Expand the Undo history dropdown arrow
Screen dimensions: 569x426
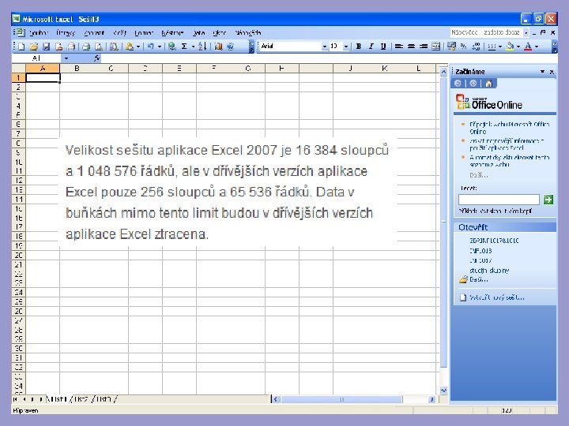160,47
